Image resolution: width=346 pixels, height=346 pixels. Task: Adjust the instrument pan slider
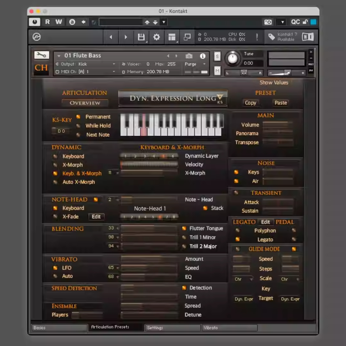point(244,73)
